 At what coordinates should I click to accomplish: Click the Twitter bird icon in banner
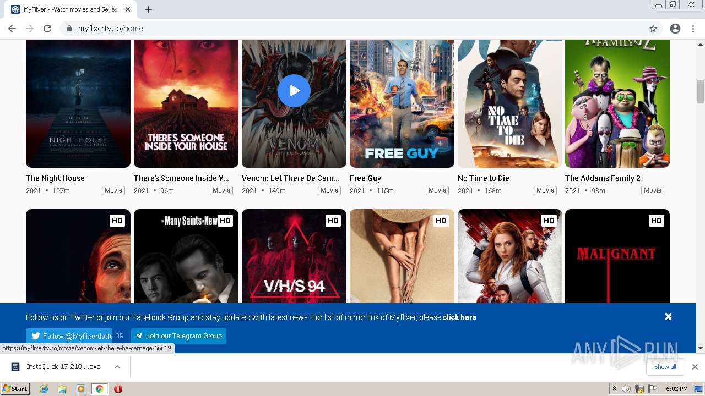click(x=36, y=336)
